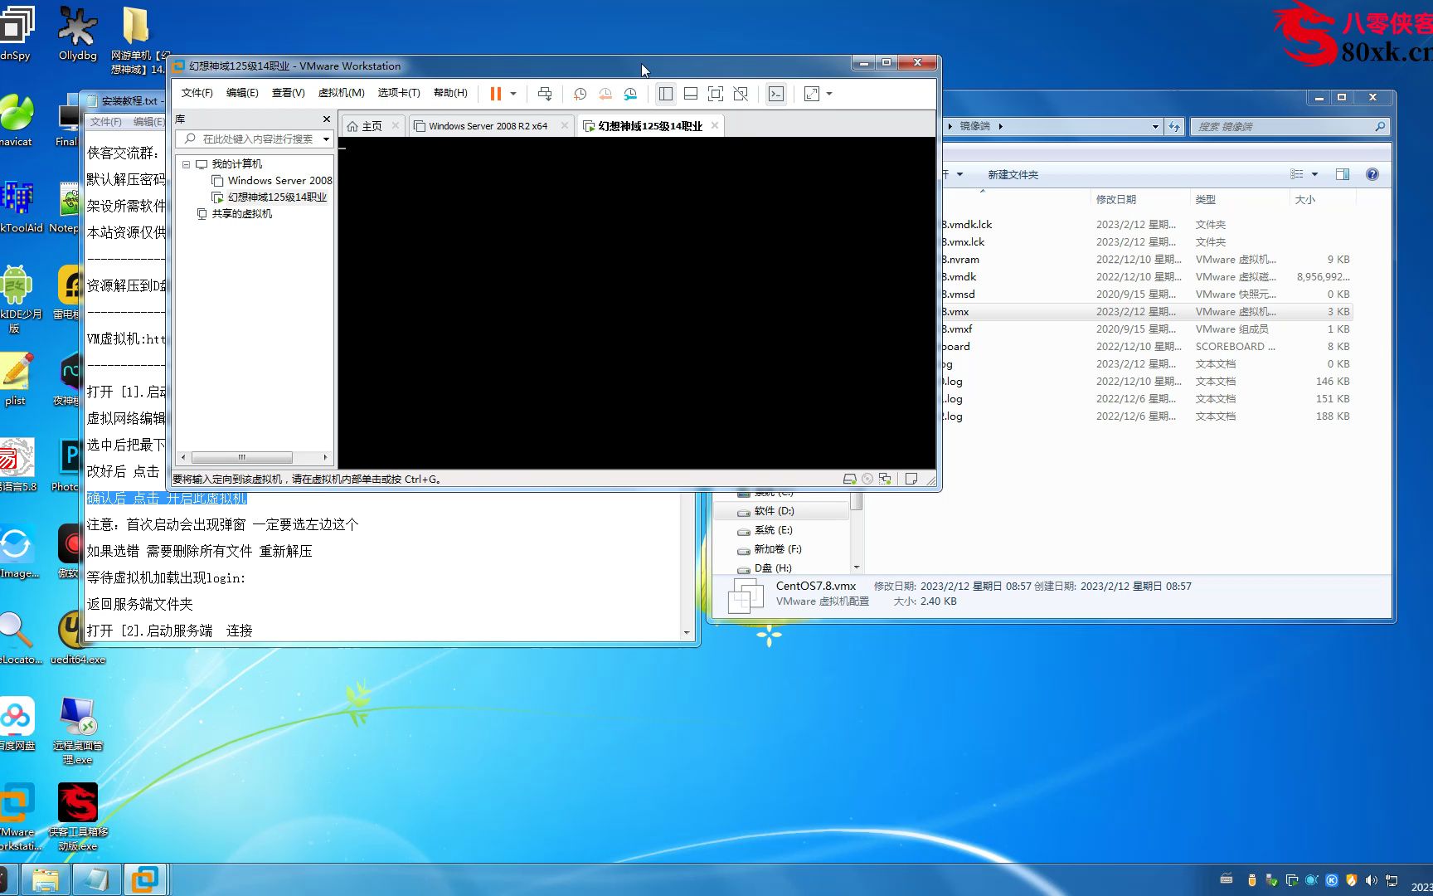Open the address bar history dropdown
Viewport: 1433px width, 896px height.
pos(1155,127)
